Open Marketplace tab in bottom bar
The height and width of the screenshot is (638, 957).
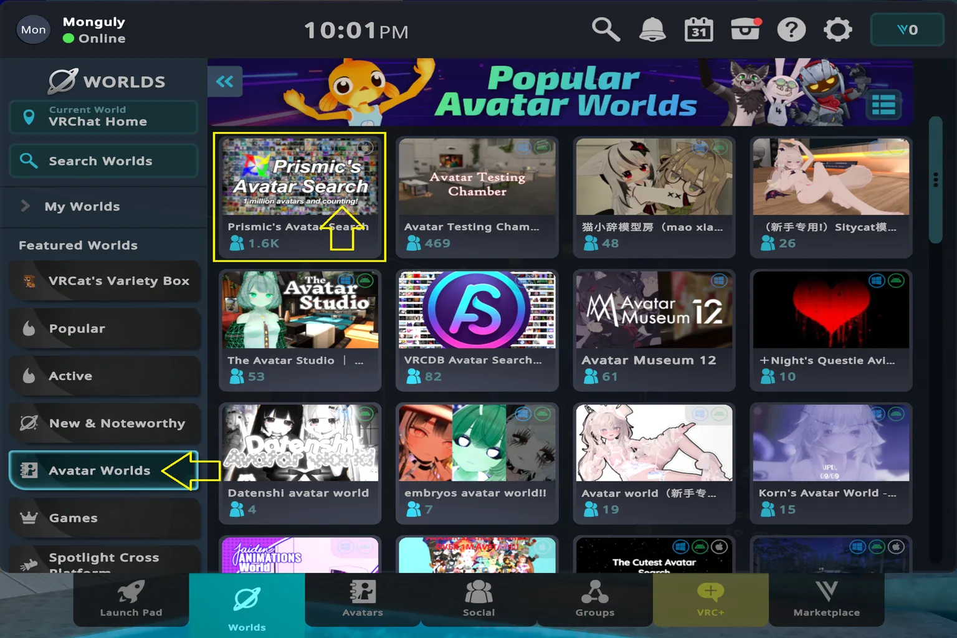pos(827,599)
